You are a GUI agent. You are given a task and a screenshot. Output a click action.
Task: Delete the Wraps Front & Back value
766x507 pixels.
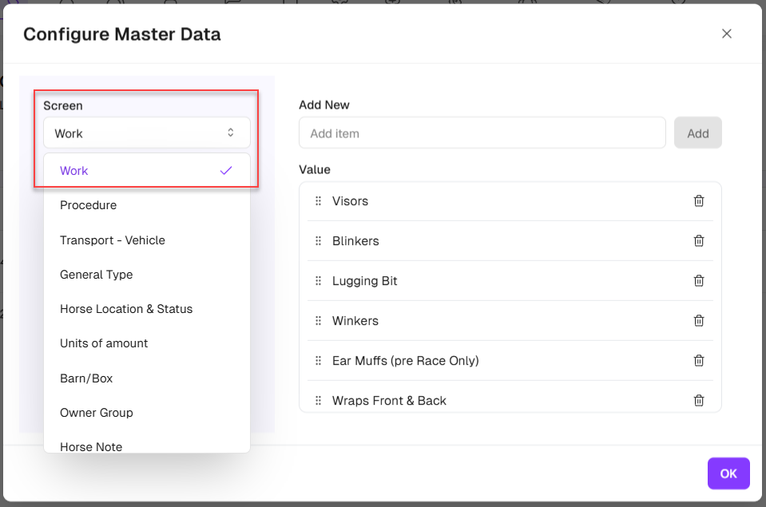[699, 401]
